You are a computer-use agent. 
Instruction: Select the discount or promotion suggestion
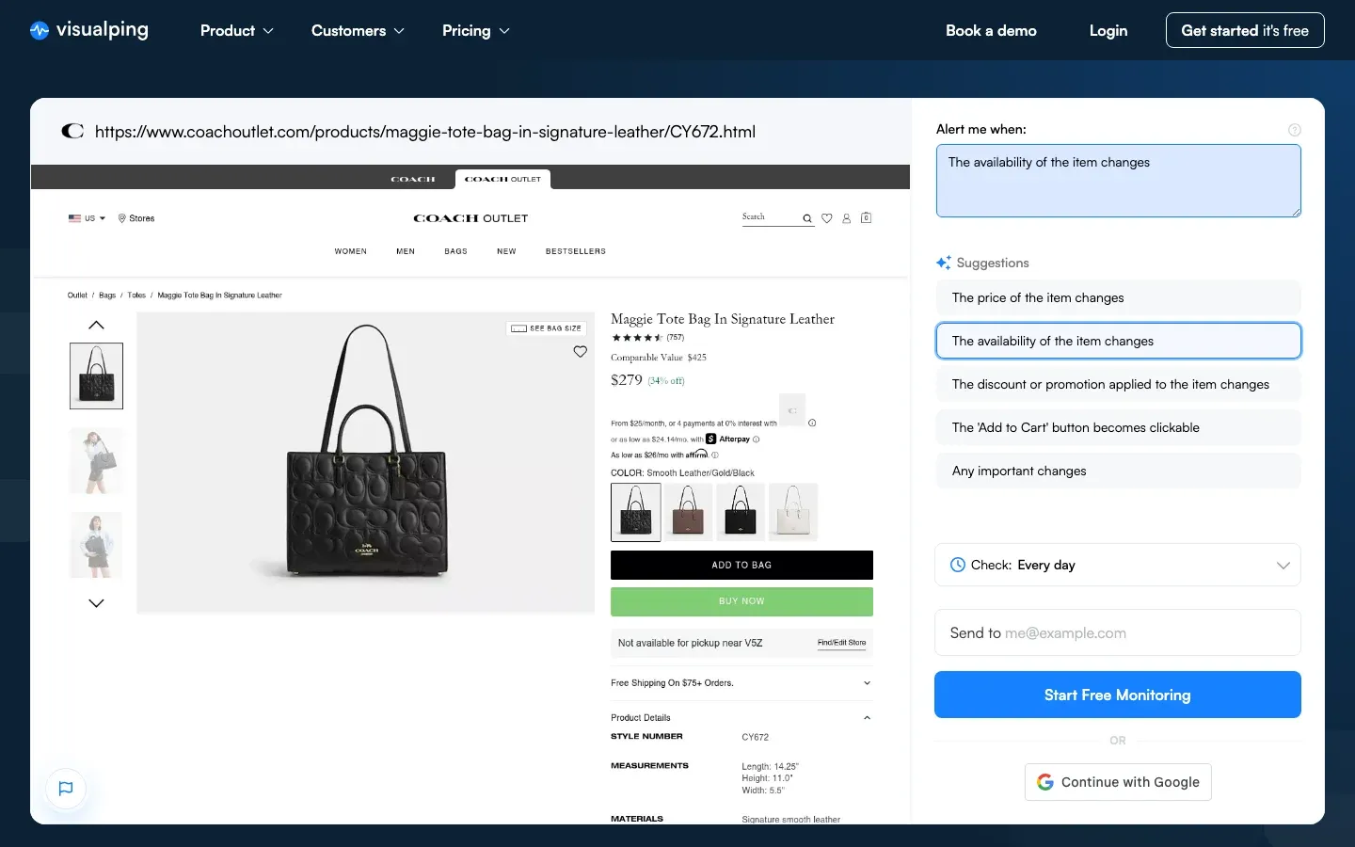click(x=1119, y=384)
